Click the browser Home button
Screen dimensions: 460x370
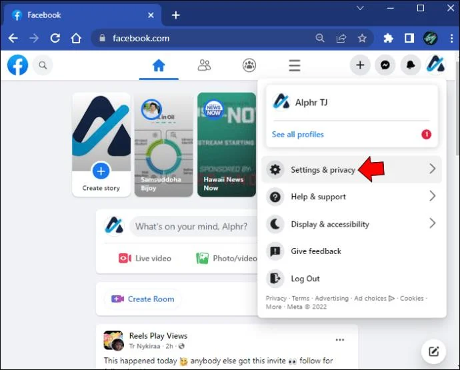click(x=76, y=38)
